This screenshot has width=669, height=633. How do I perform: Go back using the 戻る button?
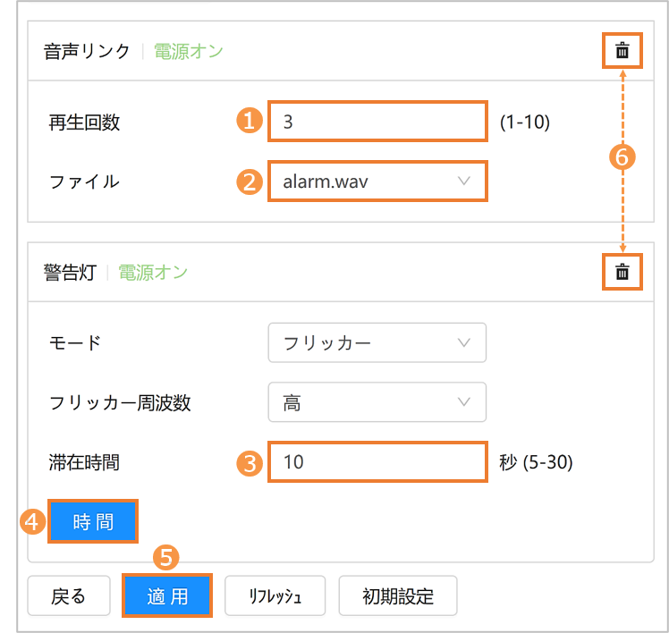[x=69, y=596]
